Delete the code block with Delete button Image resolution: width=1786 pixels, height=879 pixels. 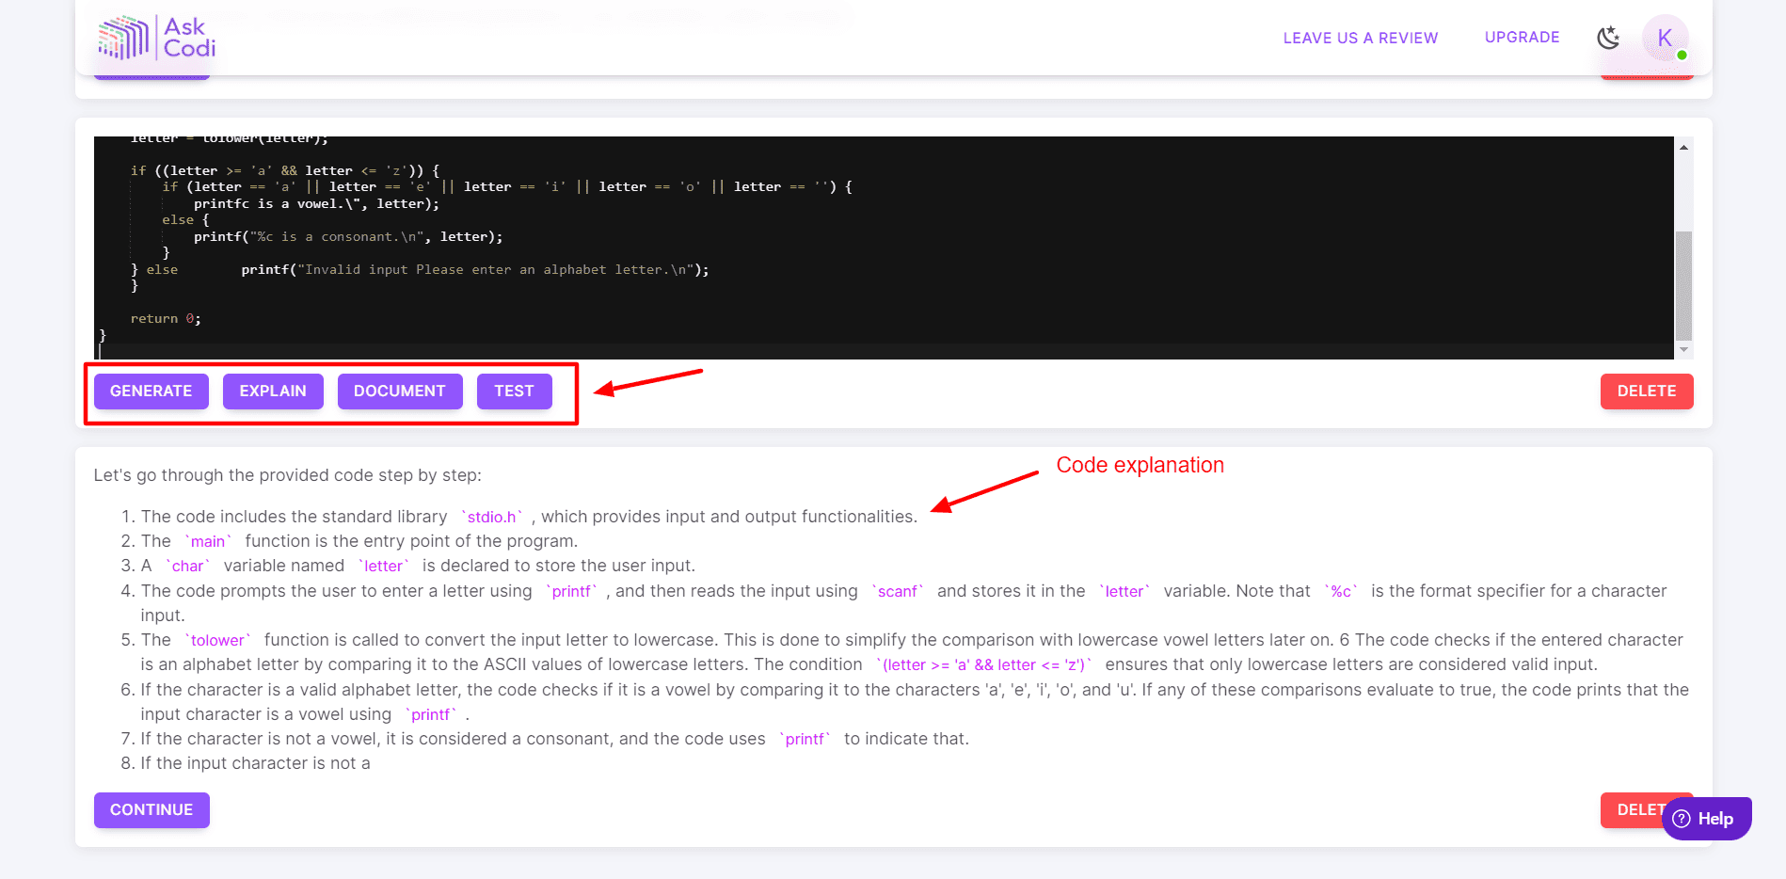coord(1647,392)
